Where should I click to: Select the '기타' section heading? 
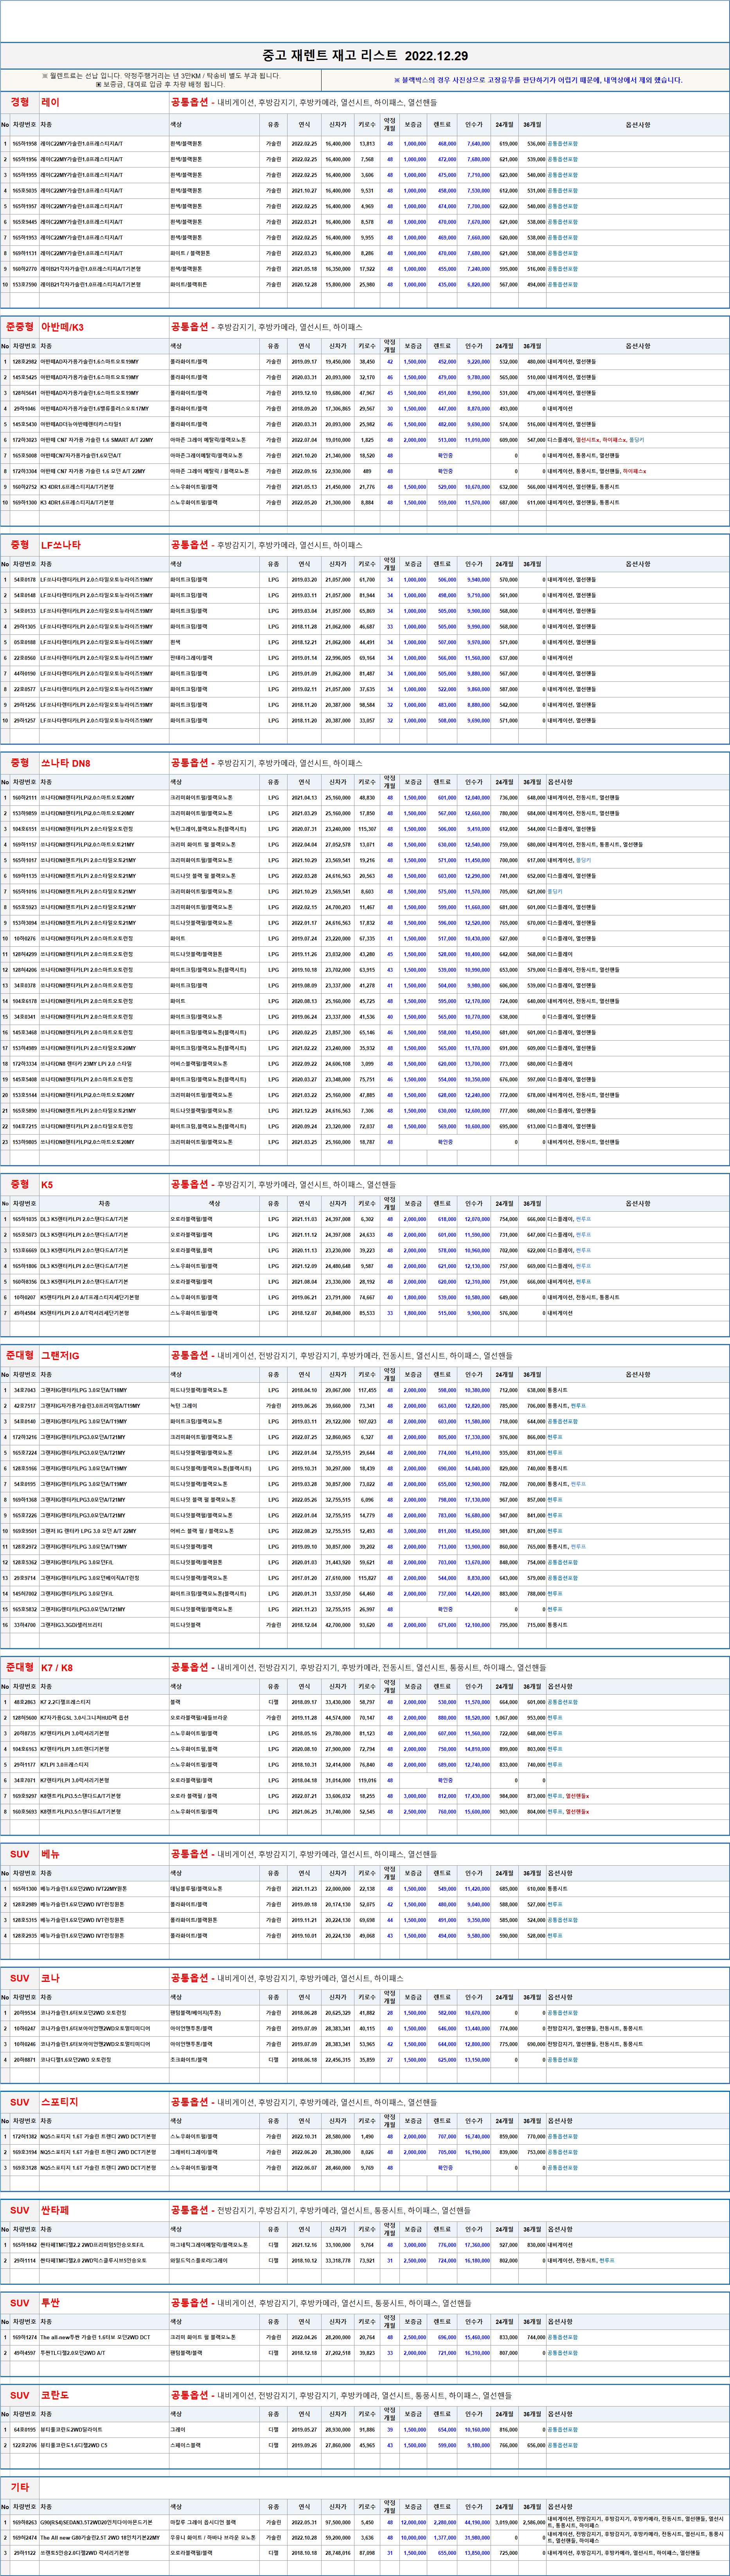point(20,2488)
